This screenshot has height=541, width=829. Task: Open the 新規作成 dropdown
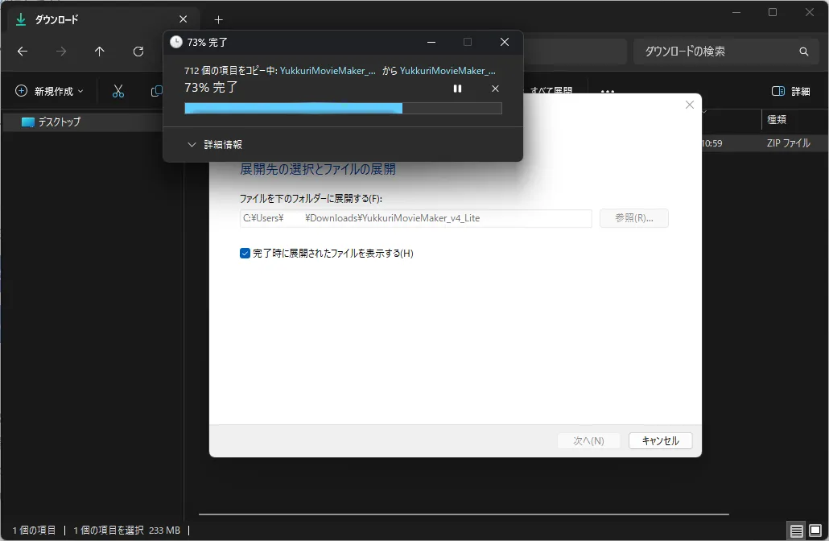[x=50, y=91]
